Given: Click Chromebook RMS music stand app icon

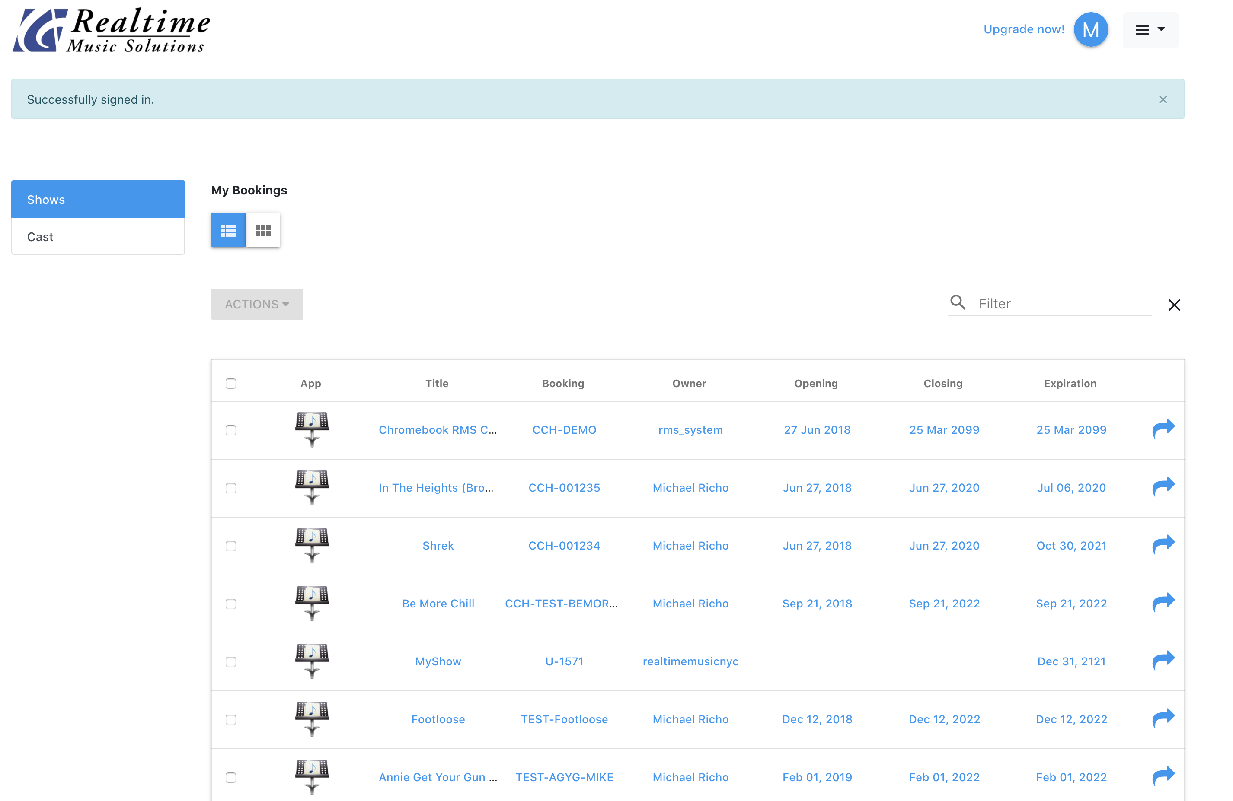Looking at the screenshot, I should [x=312, y=430].
